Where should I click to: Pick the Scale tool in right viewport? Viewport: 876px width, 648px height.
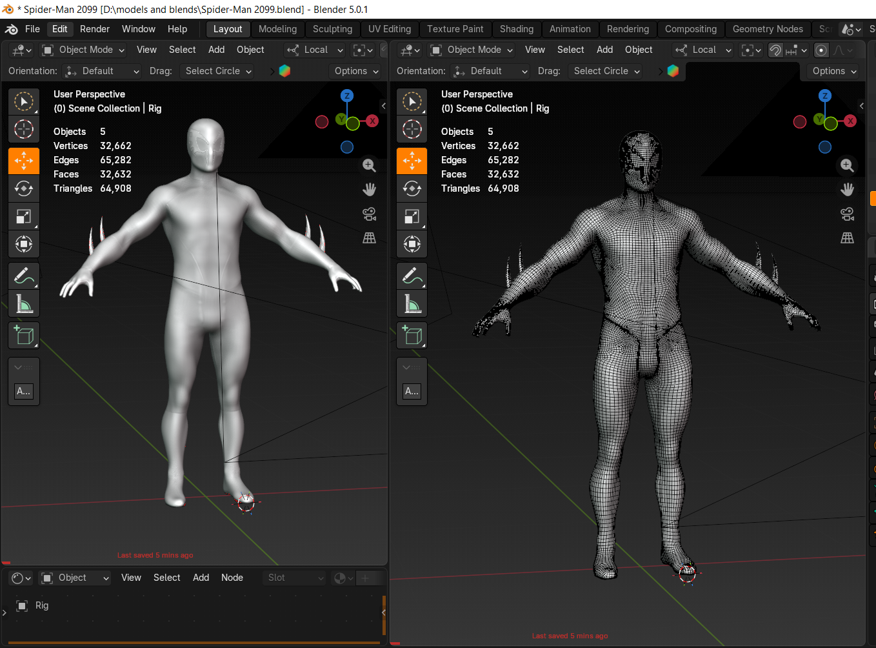tap(412, 216)
